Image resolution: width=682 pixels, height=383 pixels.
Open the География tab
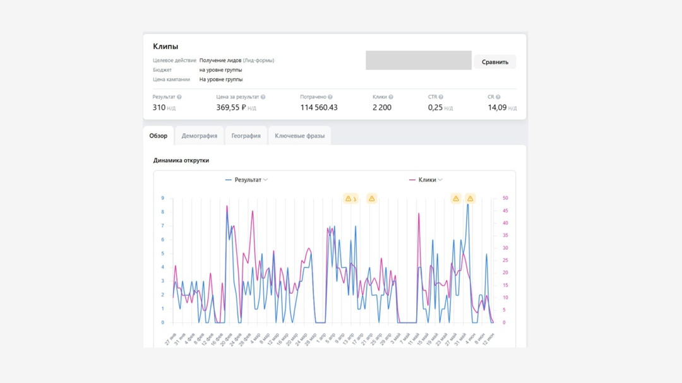pos(246,136)
